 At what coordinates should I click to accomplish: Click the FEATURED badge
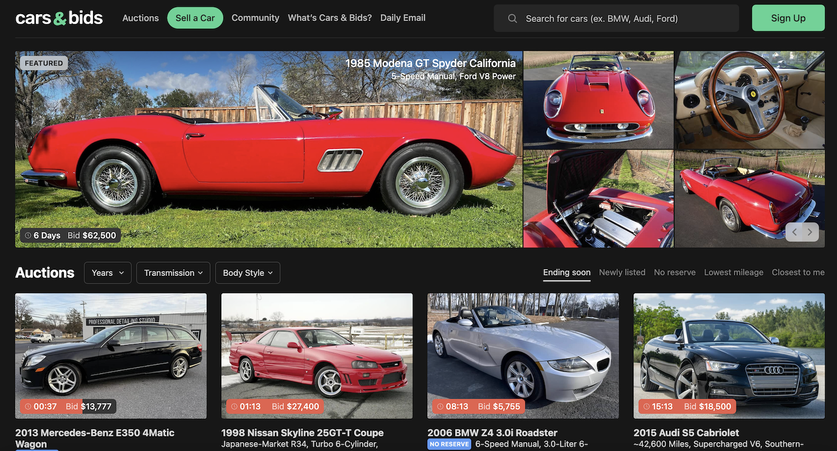click(44, 63)
